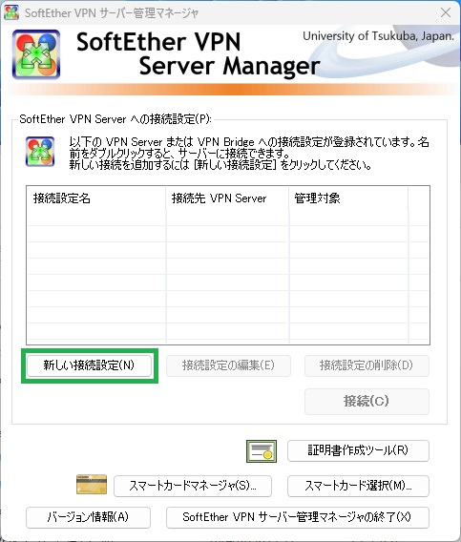Click the 管理対象 column header
Viewport: 461px width, 542px height.
click(348, 198)
